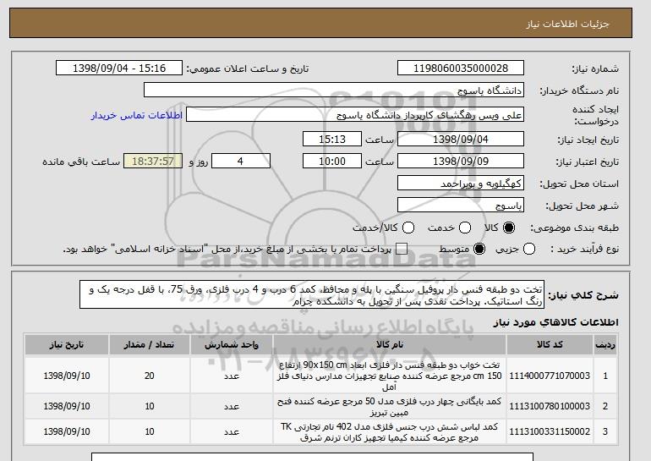
Task: Click item code 1113100331150002
Action: [550, 432]
